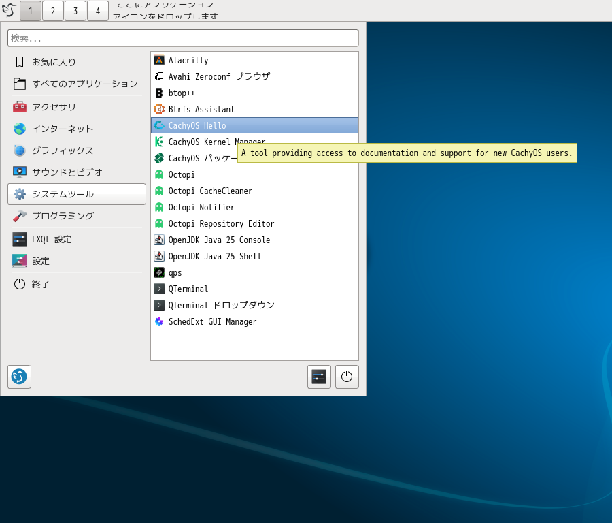Screen dimensions: 612x523
Task: Click the Btrfs Assistant icon
Action: click(x=159, y=109)
